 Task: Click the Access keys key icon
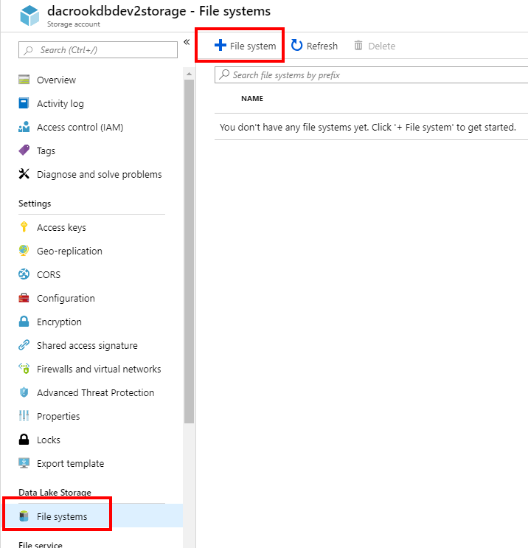pos(24,227)
